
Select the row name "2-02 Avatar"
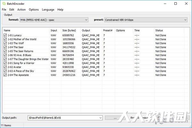point(14,67)
